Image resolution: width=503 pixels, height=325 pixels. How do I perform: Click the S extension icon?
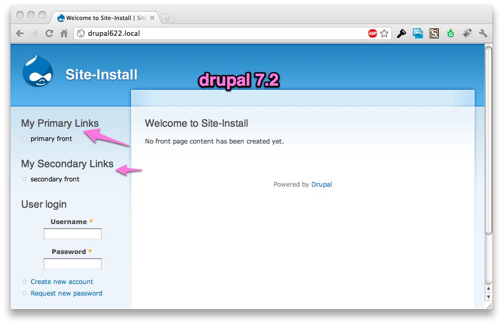click(x=434, y=33)
